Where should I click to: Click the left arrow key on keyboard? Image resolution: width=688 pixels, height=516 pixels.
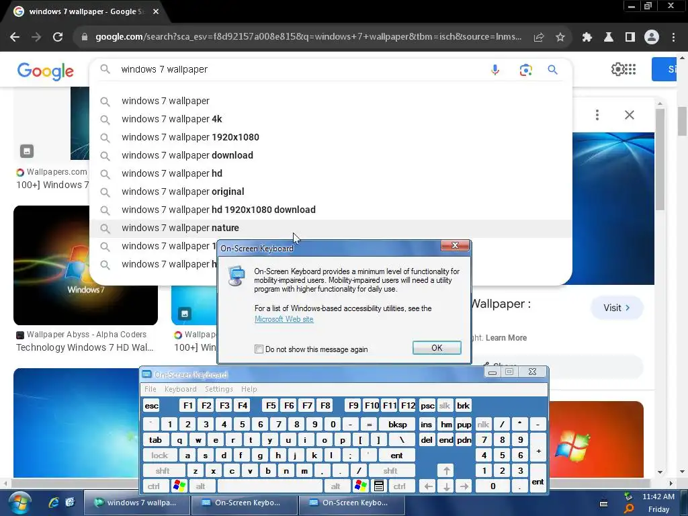428,486
